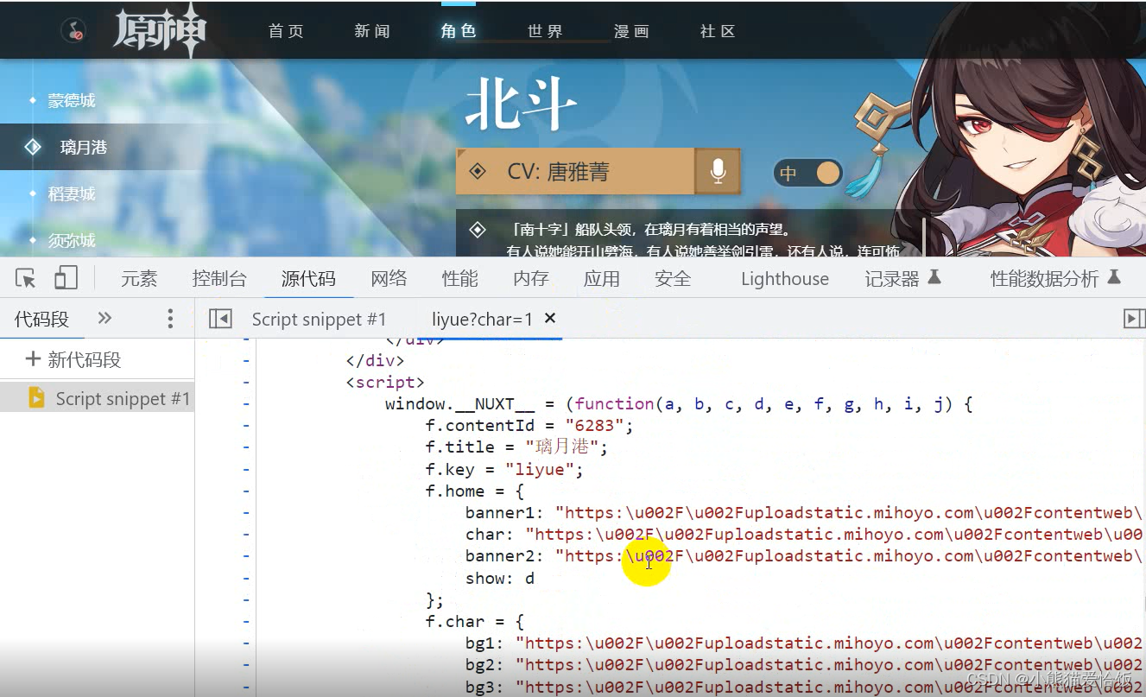Open the 安全 Security tab
This screenshot has height=697, width=1146.
coord(672,278)
